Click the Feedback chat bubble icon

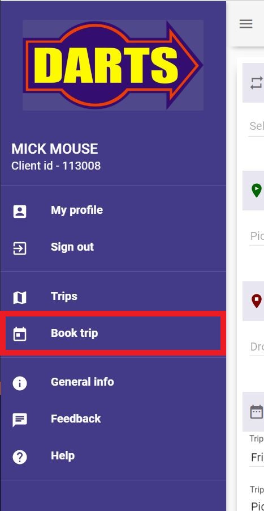20,420
